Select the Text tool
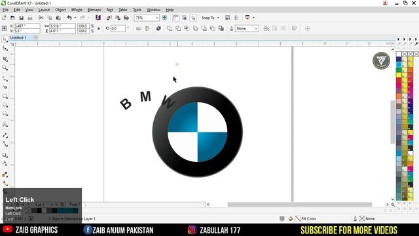This screenshot has width=419, height=236. (5, 124)
